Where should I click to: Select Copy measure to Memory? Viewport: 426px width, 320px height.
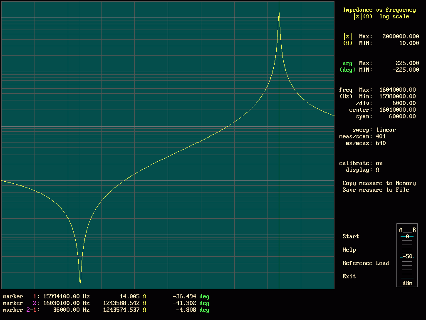[379, 183]
